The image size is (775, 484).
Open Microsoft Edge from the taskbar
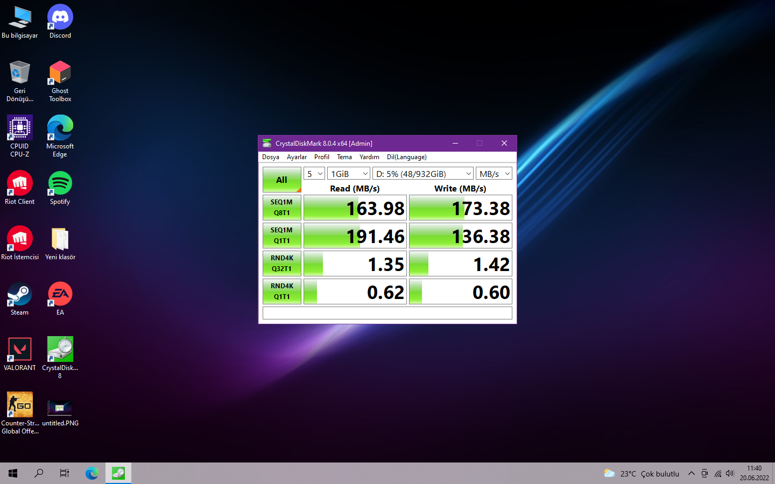pyautogui.click(x=91, y=473)
